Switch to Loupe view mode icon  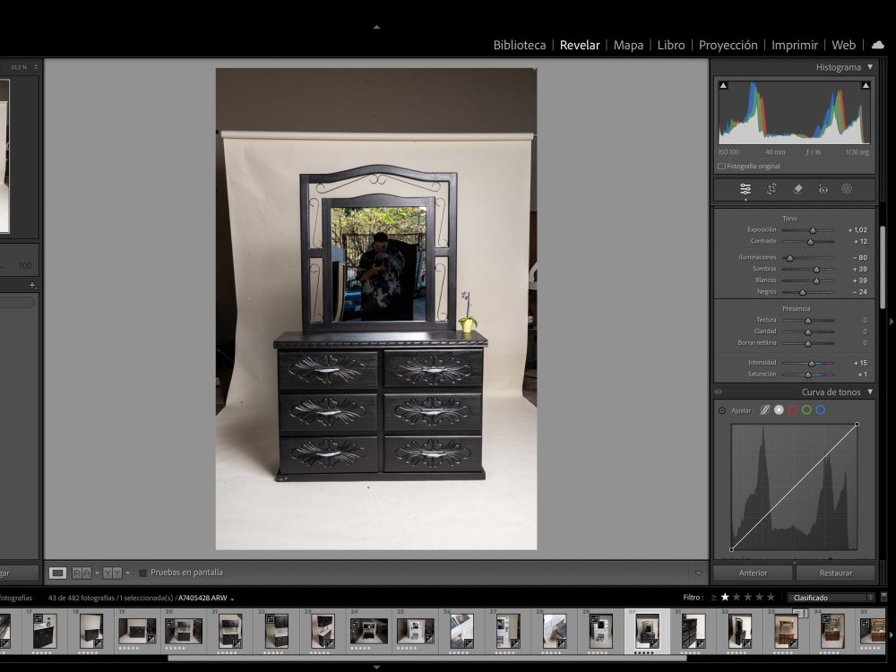pyautogui.click(x=57, y=573)
